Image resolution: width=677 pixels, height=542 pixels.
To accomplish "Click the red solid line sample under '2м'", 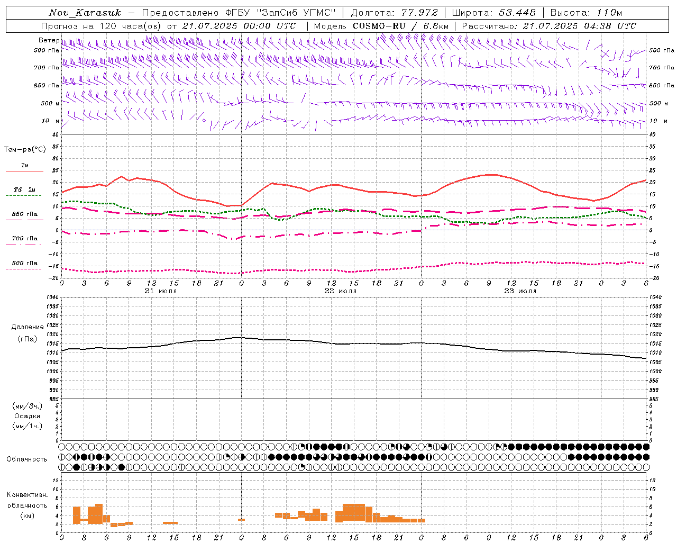I will click(24, 171).
